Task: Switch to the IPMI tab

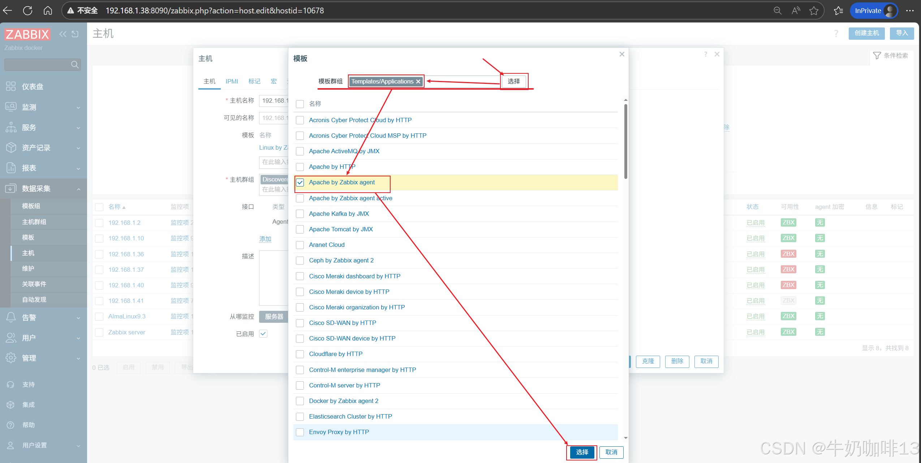Action: (x=232, y=82)
